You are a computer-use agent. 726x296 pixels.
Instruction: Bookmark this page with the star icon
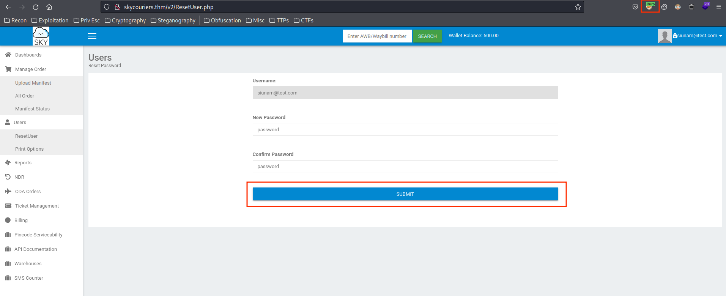pos(578,7)
